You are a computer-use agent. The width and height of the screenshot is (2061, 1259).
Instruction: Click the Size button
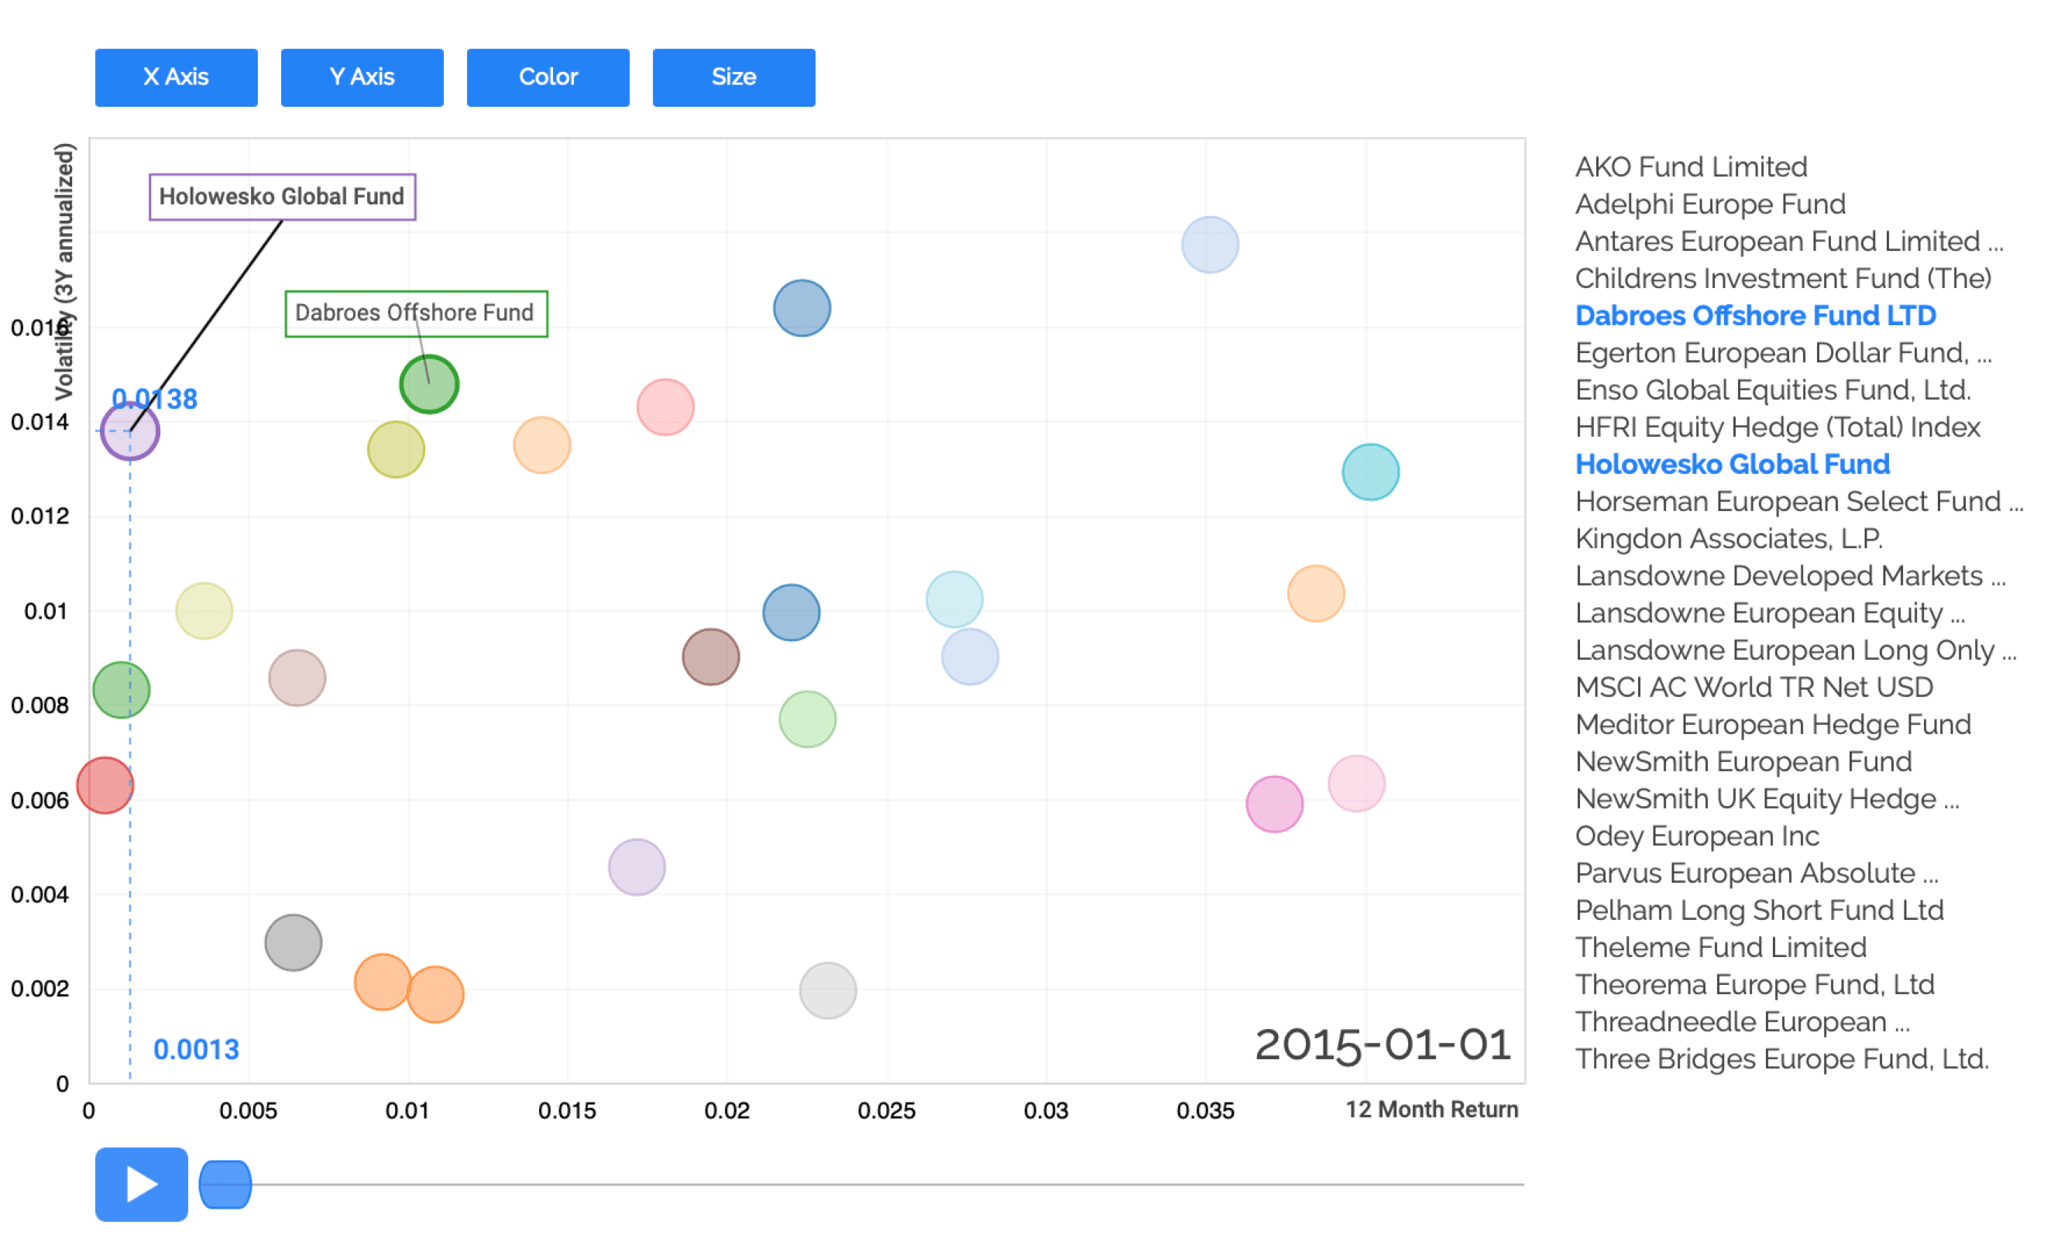[x=733, y=77]
